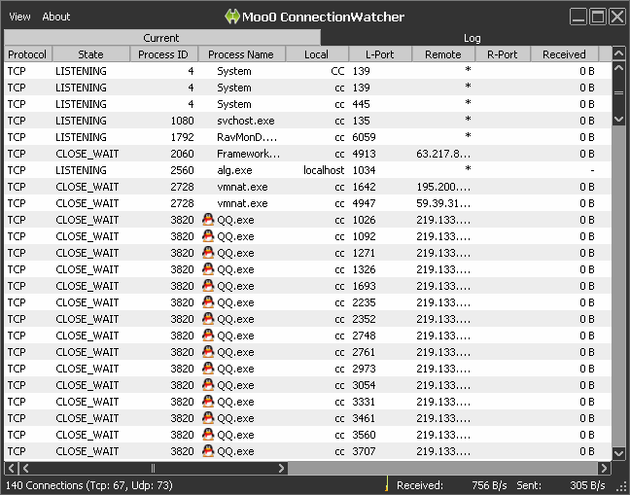Click the horizontal scrollbar far-left arrow

coord(12,468)
